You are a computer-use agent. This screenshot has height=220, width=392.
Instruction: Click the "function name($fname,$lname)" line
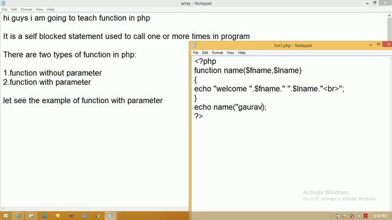(x=247, y=70)
